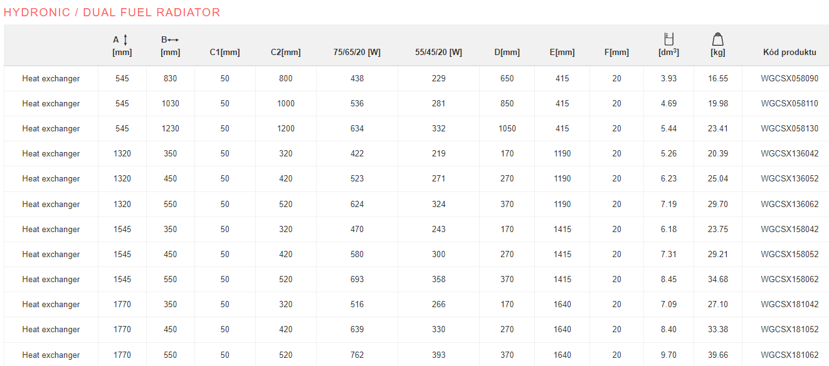Screen dimensions: 829x366
Task: Click the weight icon above kg
Action: pyautogui.click(x=718, y=39)
